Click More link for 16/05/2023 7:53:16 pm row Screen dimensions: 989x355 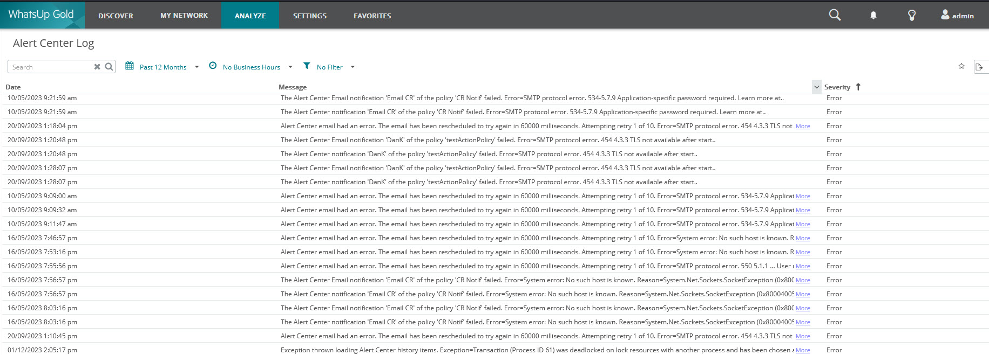pyautogui.click(x=803, y=252)
